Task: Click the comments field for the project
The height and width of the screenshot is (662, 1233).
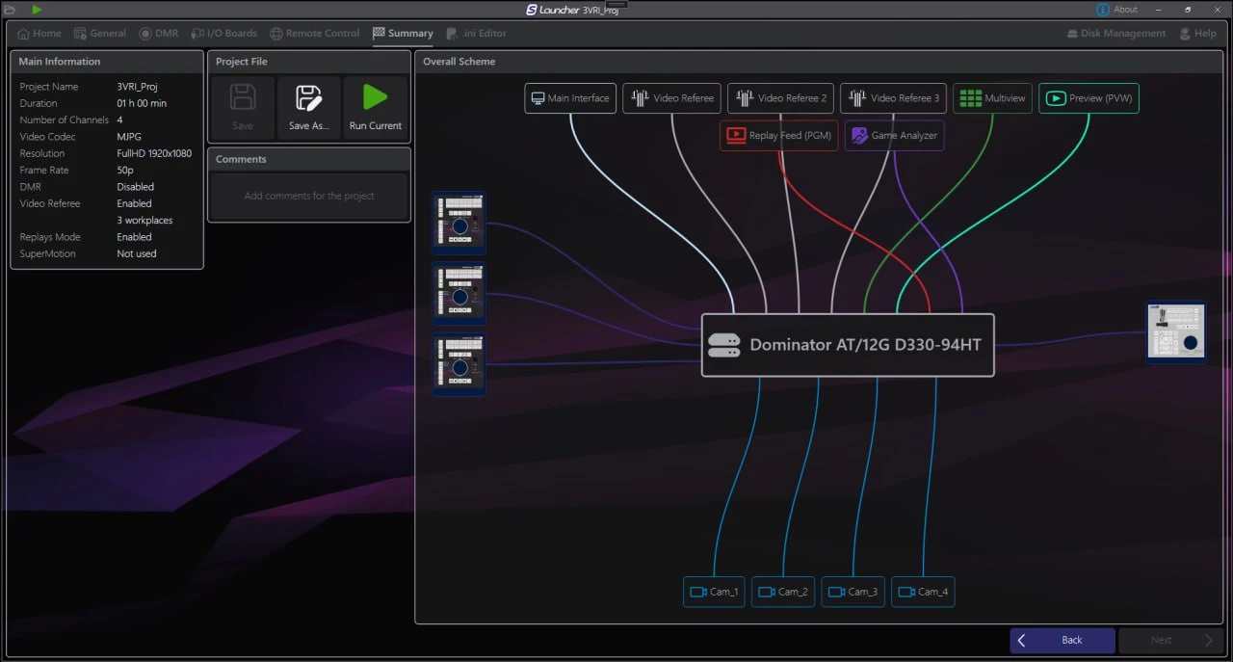Action: (309, 197)
